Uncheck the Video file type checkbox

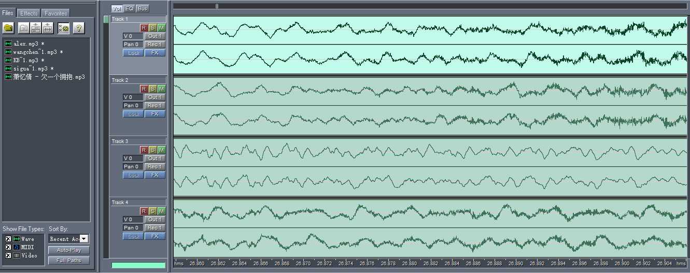point(8,255)
